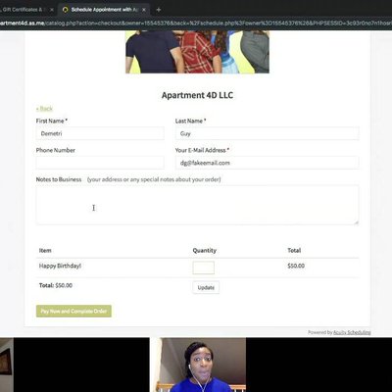Image resolution: width=392 pixels, height=392 pixels.
Task: Click the browser address bar URL
Action: click(196, 24)
